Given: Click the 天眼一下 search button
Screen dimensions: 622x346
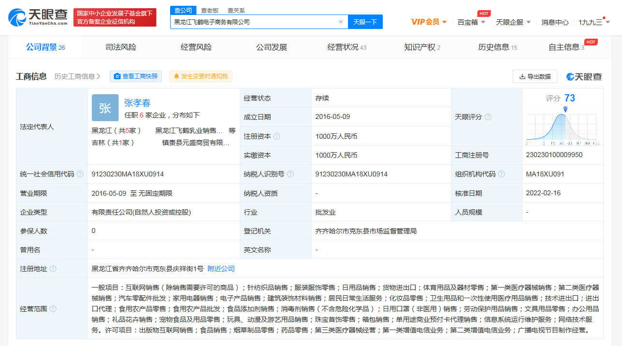Looking at the screenshot, I should click(365, 22).
